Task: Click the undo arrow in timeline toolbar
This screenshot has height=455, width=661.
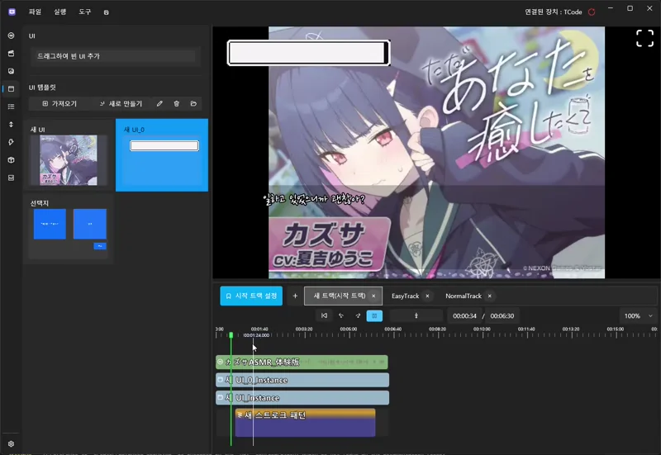Action: pos(341,315)
